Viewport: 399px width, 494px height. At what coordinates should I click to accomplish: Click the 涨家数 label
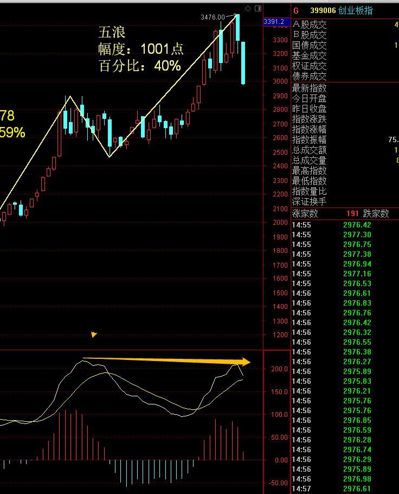click(x=305, y=213)
